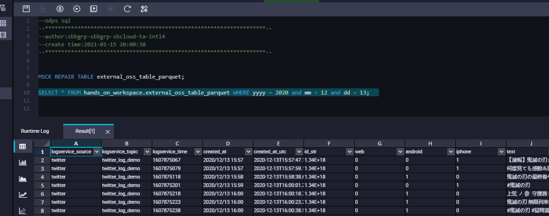Viewport: 549px width, 216px height.
Task: Switch result view to scatter chart
Action: [x=23, y=211]
